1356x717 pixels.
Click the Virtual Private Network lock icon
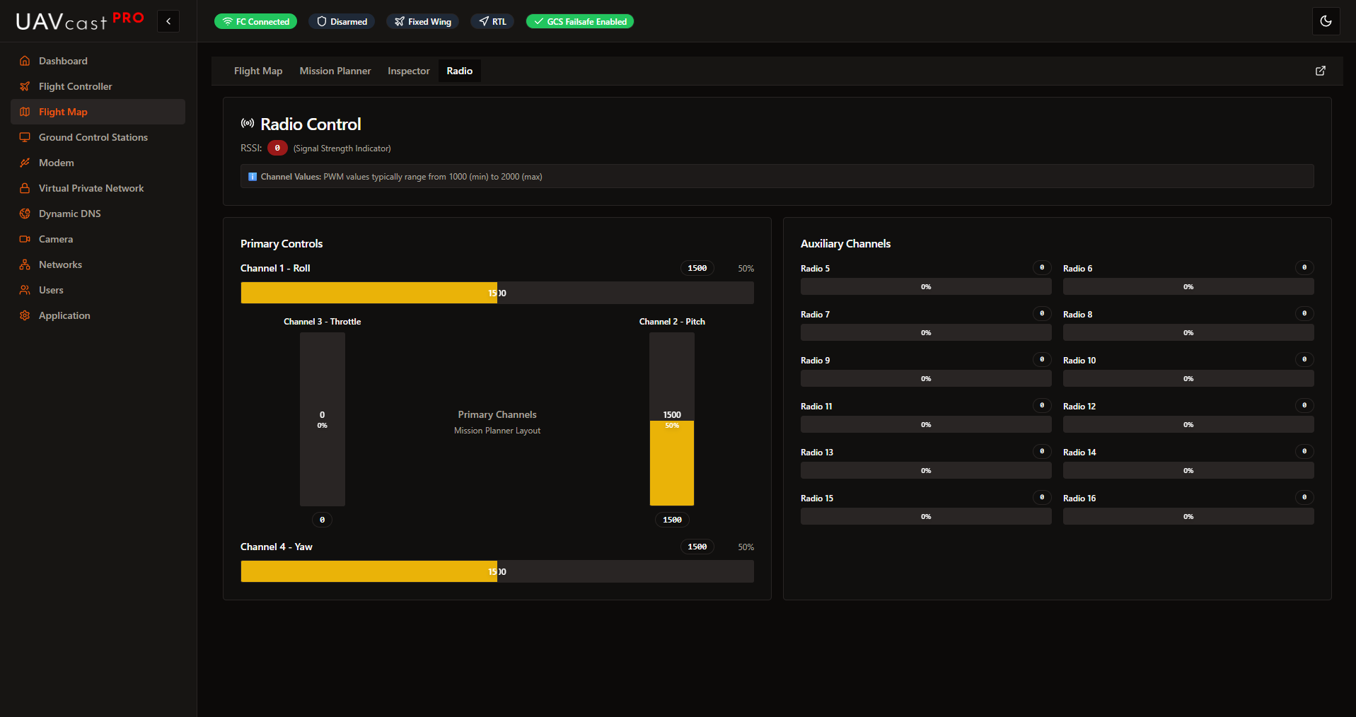[25, 188]
